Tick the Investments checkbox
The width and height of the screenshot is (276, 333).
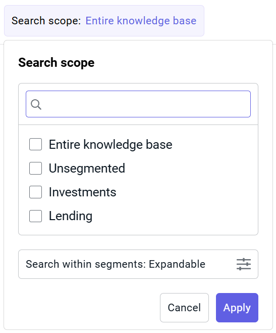point(35,192)
